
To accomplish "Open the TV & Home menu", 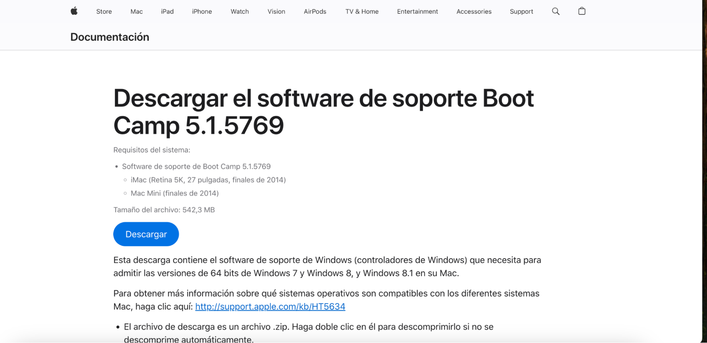I will click(361, 11).
